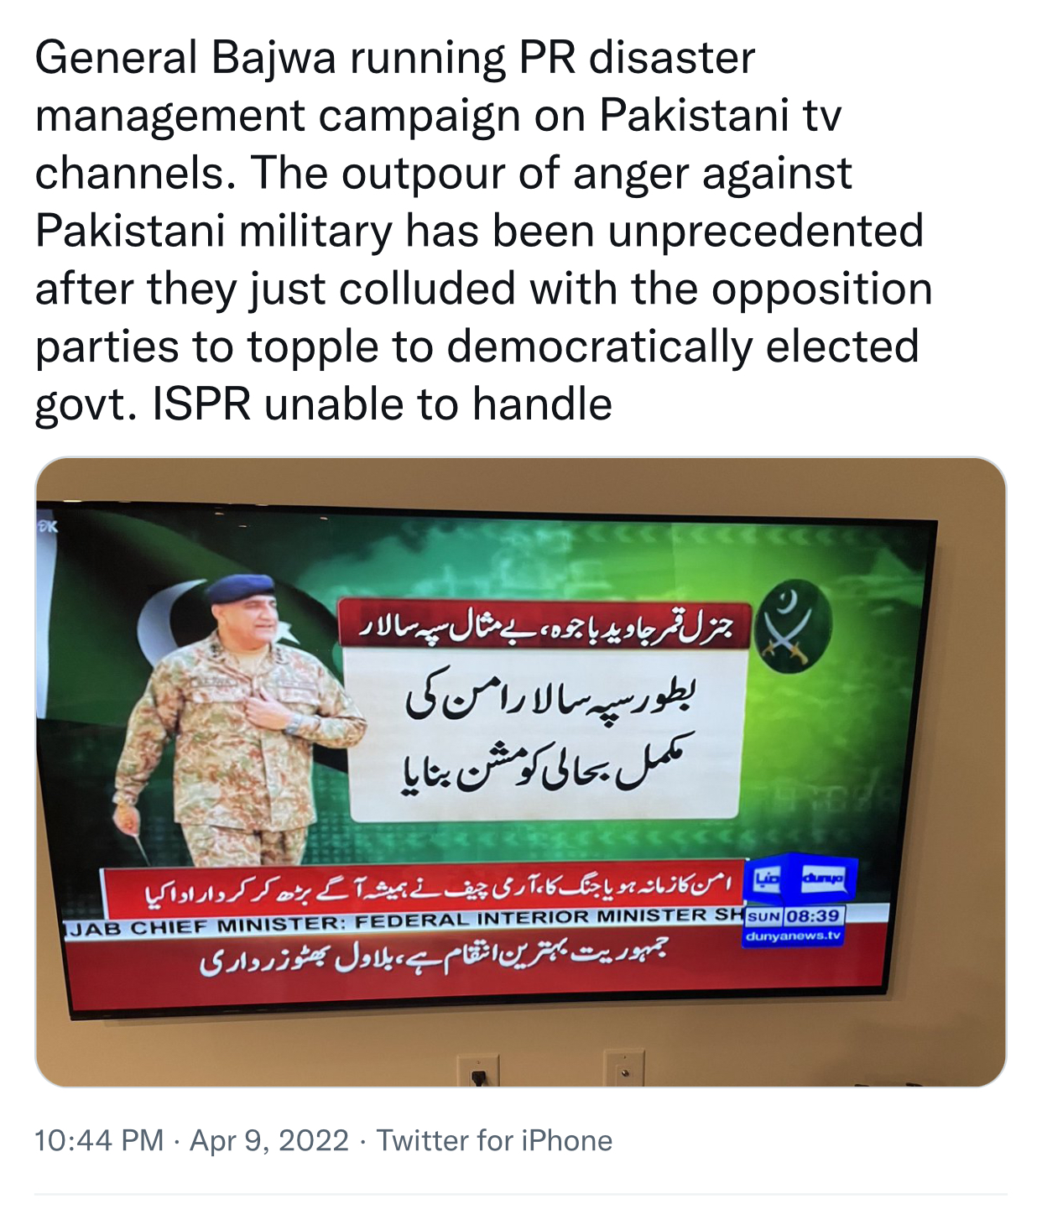
Task: Click the Dunya news channel logo
Action: [801, 880]
